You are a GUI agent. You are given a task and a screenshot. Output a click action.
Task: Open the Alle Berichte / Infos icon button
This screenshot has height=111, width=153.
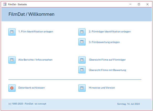12,60
